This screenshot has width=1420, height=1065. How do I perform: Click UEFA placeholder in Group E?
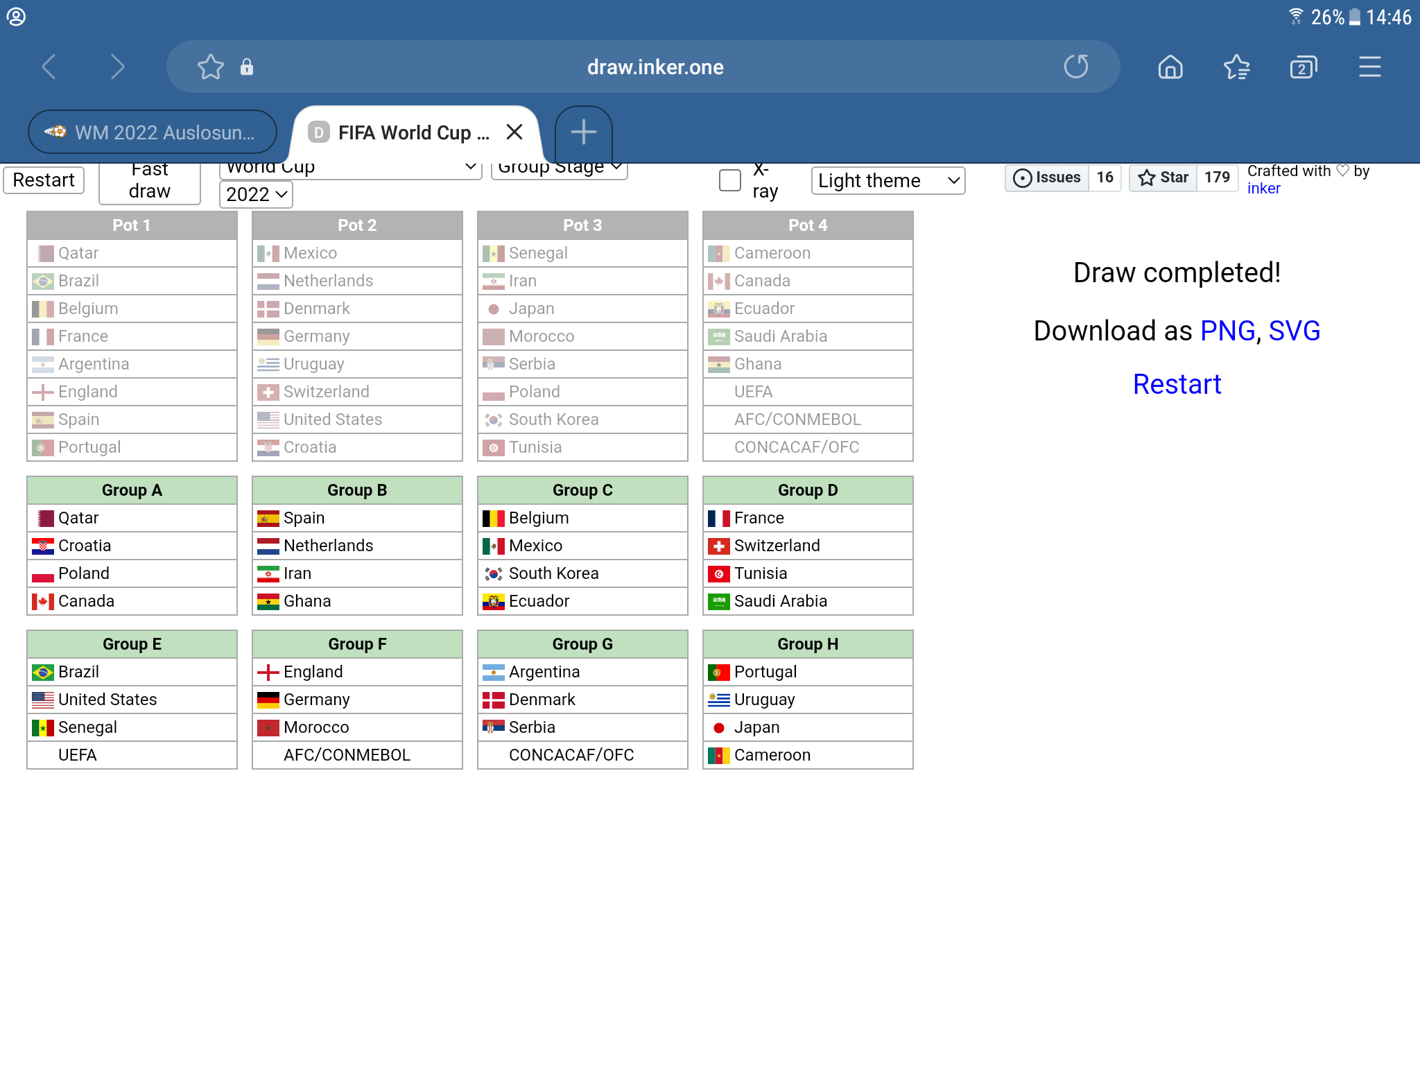point(132,755)
